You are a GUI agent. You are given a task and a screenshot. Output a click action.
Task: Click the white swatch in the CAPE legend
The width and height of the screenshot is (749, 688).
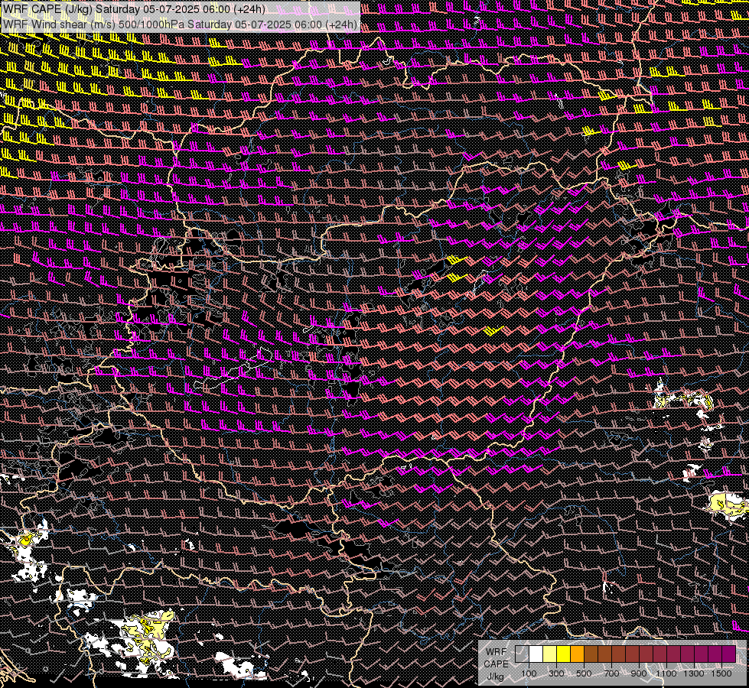point(536,654)
